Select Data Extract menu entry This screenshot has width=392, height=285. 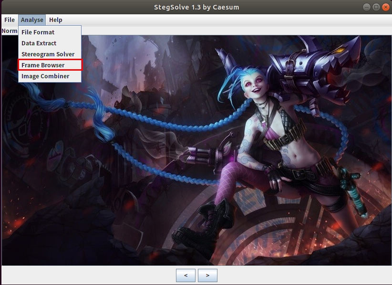tap(50, 43)
